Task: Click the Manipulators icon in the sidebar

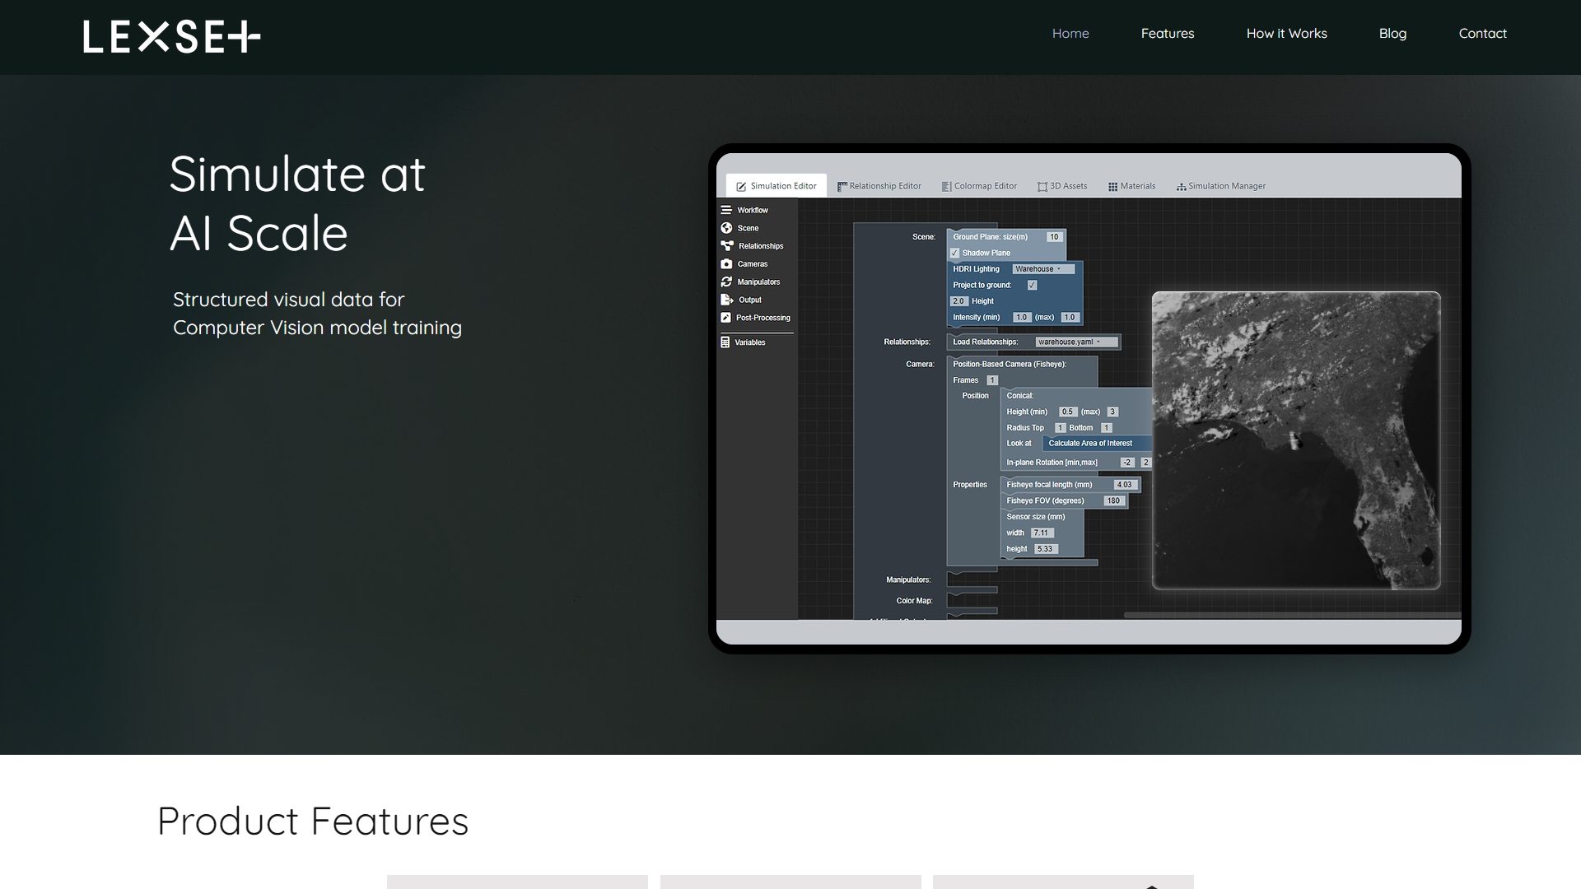Action: point(727,282)
